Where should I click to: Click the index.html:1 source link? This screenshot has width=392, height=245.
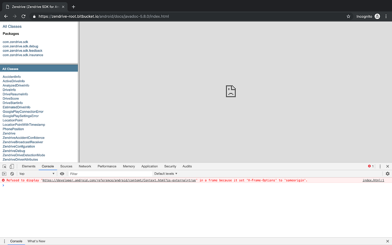coord(373,180)
